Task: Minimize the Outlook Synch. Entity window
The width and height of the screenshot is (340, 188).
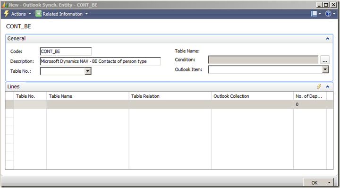Action: [319, 5]
